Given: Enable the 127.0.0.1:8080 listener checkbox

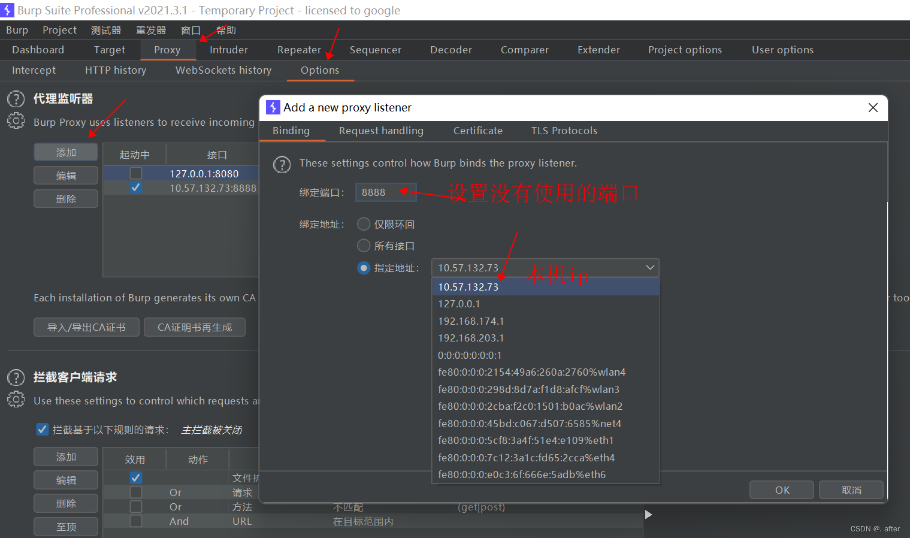Looking at the screenshot, I should (x=136, y=173).
